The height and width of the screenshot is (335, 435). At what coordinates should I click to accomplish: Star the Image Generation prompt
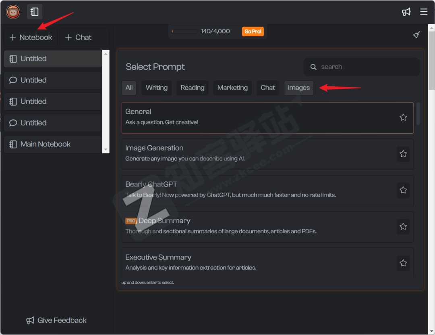pos(403,154)
